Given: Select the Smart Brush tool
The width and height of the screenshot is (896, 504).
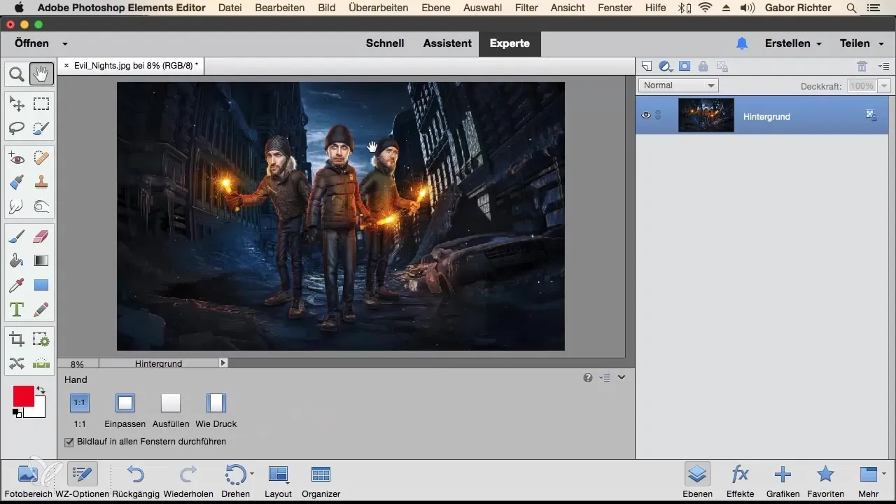Looking at the screenshot, I should (x=17, y=183).
